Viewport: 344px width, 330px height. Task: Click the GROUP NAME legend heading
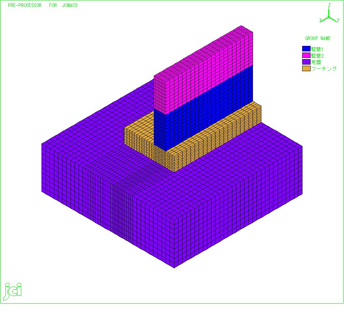coord(318,39)
